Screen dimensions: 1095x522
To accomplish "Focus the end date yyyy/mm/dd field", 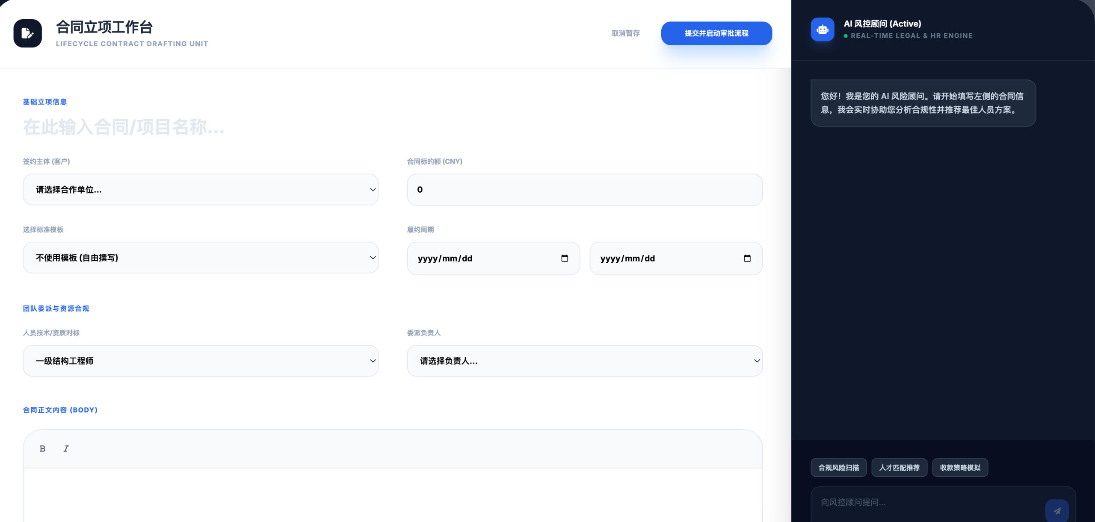I will (676, 258).
